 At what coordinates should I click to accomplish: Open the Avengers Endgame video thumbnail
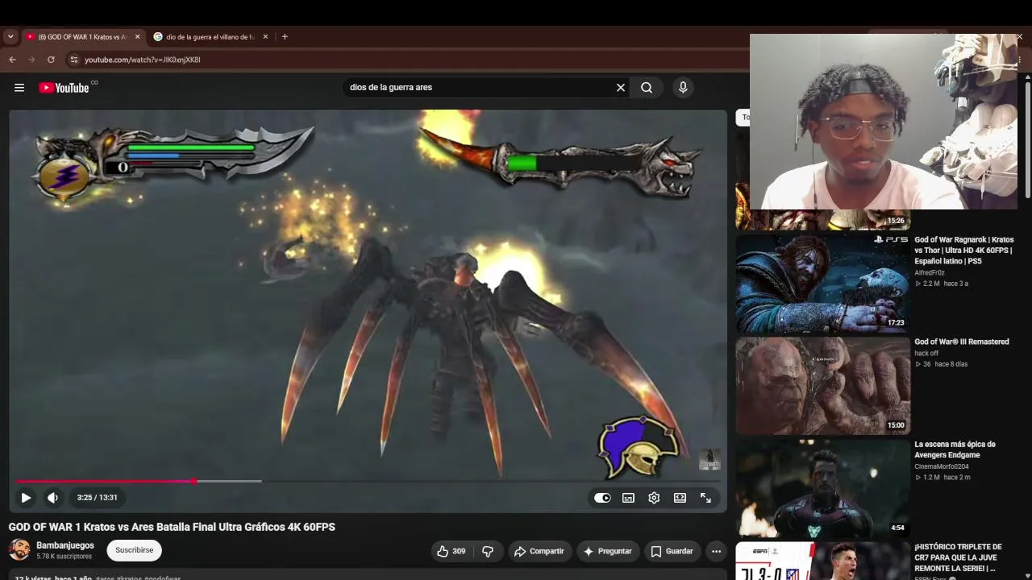pos(822,488)
